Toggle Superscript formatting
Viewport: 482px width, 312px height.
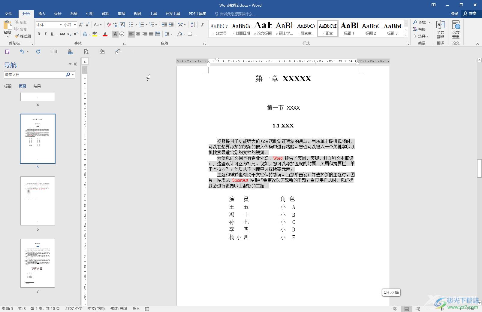click(x=76, y=34)
